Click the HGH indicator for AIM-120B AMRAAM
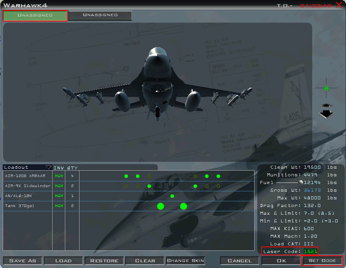This screenshot has height=268, width=346. coord(58,176)
